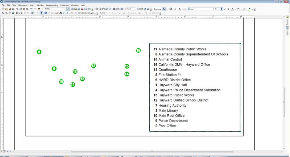
Task: Select the Drawing toolbar's element pointer
Action: 164,9
